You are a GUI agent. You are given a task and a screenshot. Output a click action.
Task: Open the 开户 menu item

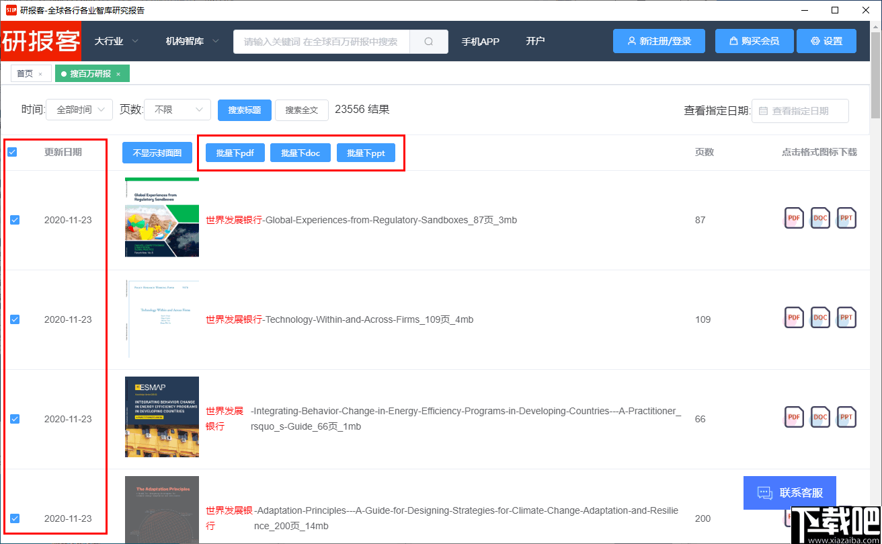(x=535, y=41)
